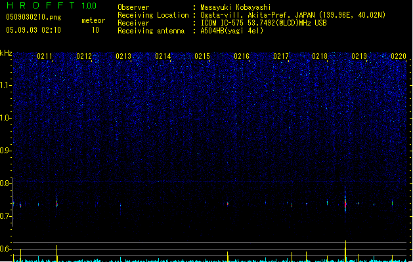Select the antenna value A504HB(yagi 4el)

tap(232, 31)
